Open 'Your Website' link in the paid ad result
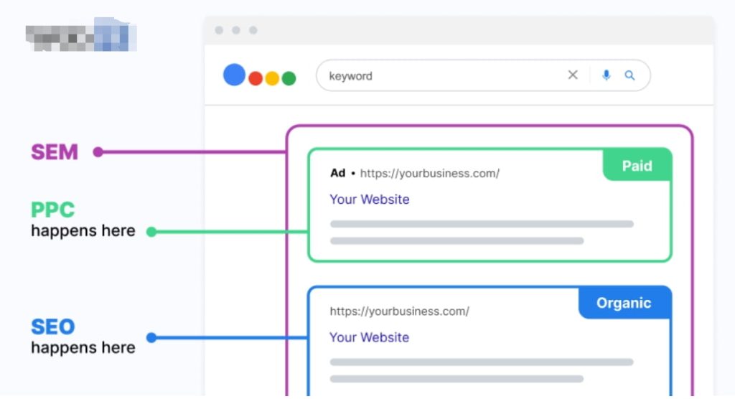The image size is (735, 399). [370, 199]
